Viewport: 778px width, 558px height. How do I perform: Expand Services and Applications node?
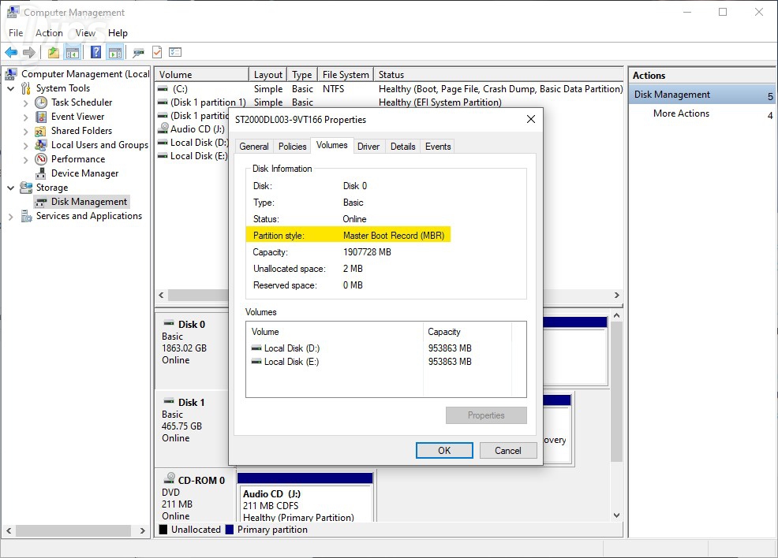tap(11, 216)
